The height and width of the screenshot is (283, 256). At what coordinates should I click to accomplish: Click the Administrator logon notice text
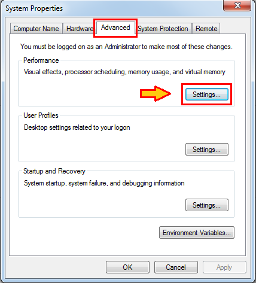(126, 47)
